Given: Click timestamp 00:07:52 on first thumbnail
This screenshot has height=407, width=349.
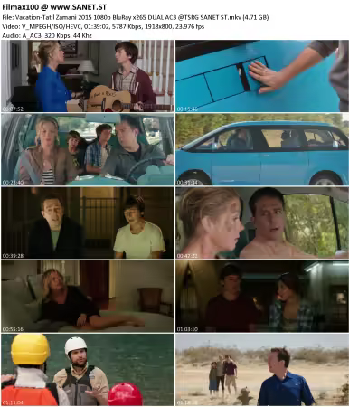Looking at the screenshot, I should tap(13, 109).
